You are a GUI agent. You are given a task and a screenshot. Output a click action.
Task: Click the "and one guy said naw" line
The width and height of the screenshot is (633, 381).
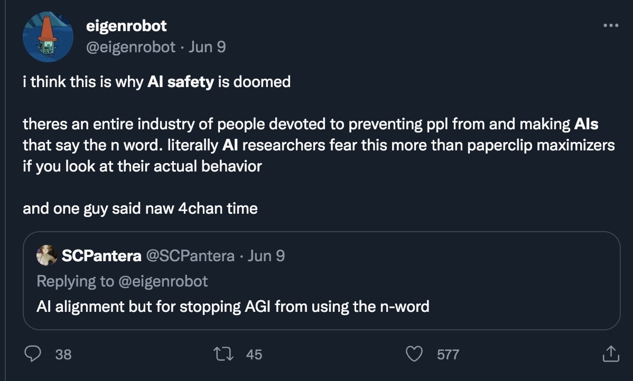pyautogui.click(x=140, y=208)
